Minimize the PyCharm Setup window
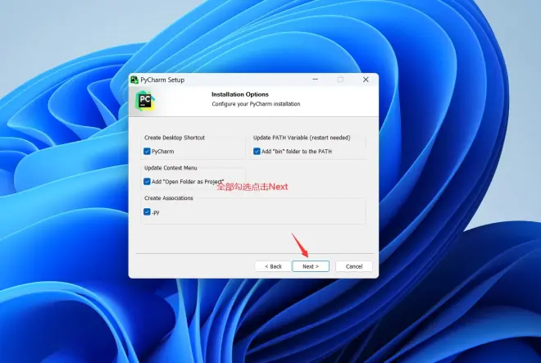The image size is (541, 363). (x=315, y=79)
